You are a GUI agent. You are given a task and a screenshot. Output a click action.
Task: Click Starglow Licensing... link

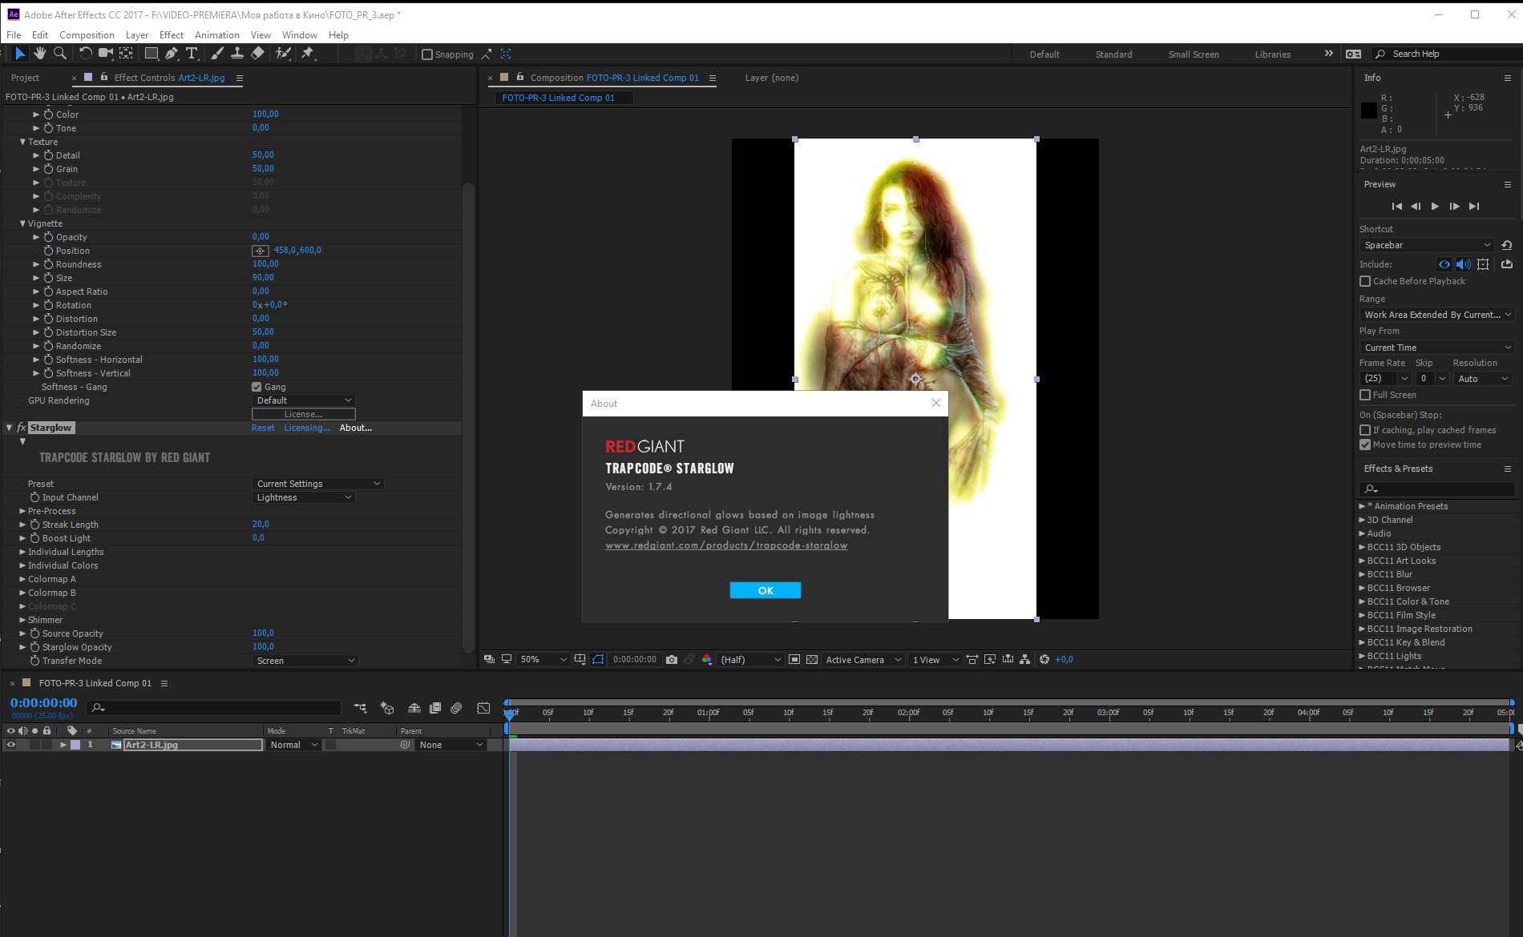(x=307, y=428)
